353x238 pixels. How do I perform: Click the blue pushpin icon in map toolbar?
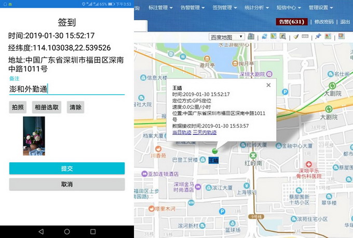[x=318, y=37]
